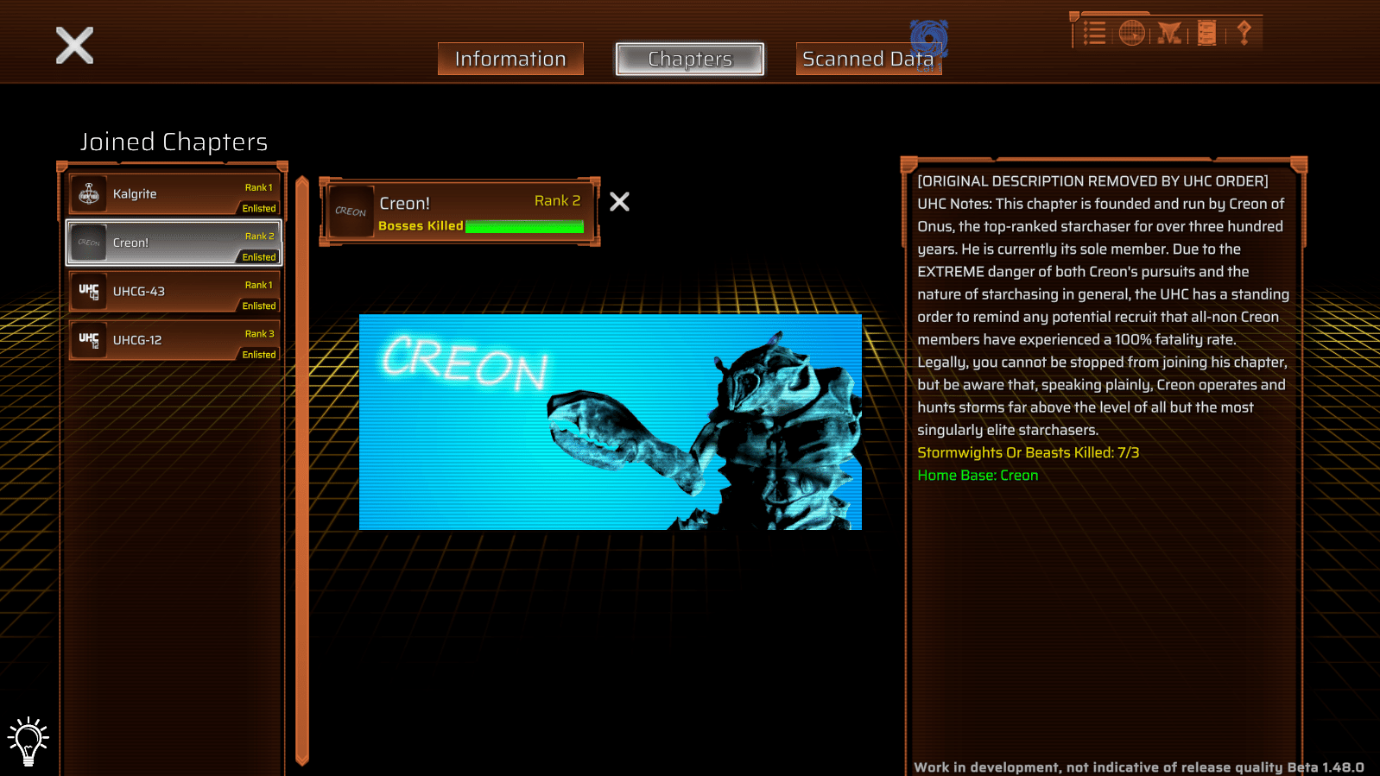The height and width of the screenshot is (776, 1380).
Task: Click the Kalgrite chapter emblem icon
Action: [89, 194]
